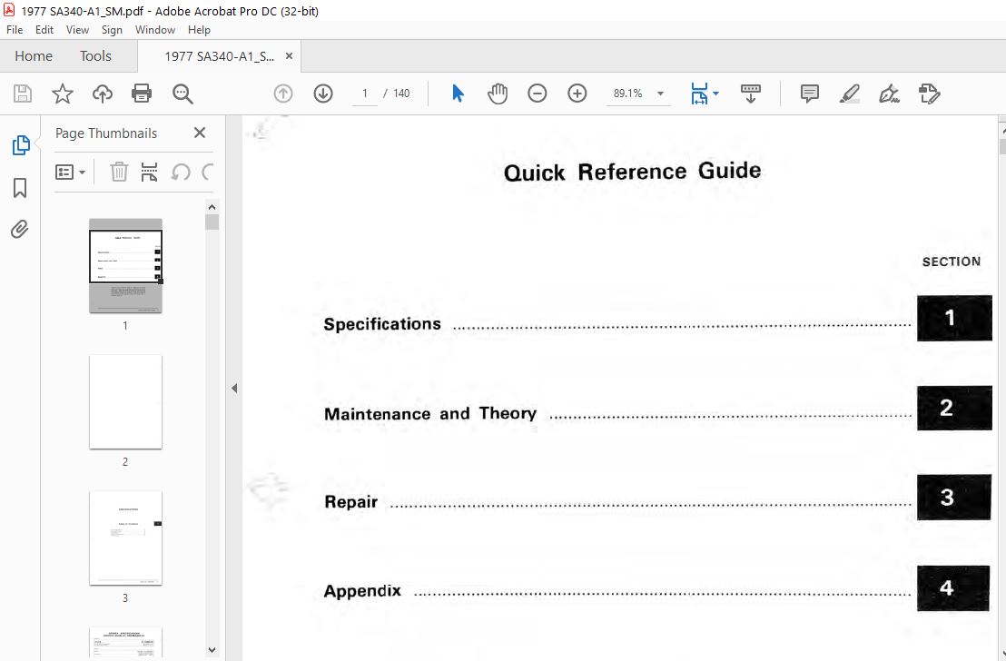The height and width of the screenshot is (661, 1006).
Task: Select the 1977 SA340-A1_S document tab
Action: 219,56
